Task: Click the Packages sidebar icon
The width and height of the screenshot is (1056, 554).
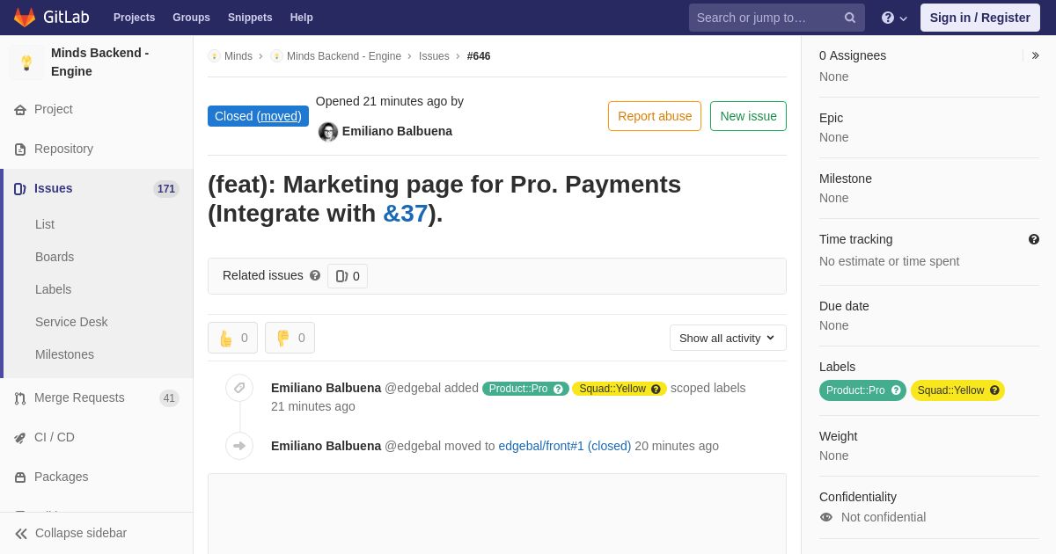Action: pyautogui.click(x=20, y=477)
